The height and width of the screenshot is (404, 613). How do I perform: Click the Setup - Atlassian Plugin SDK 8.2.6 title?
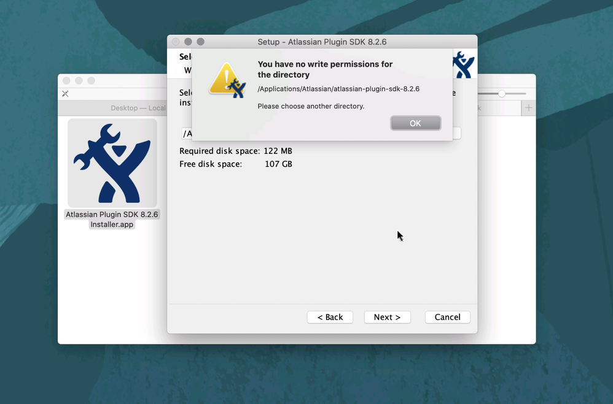pos(322,42)
